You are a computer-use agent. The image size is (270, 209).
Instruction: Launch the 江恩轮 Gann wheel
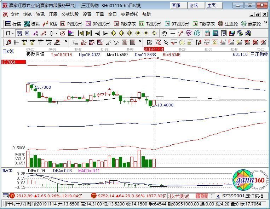[228, 24]
